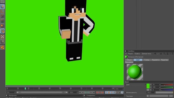
Task: Switch to the Глянец tab
Action: [x=147, y=60]
